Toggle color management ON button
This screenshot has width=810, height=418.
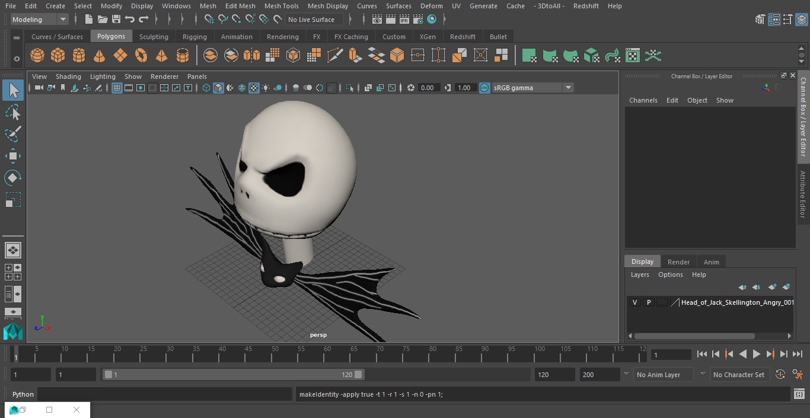point(484,88)
